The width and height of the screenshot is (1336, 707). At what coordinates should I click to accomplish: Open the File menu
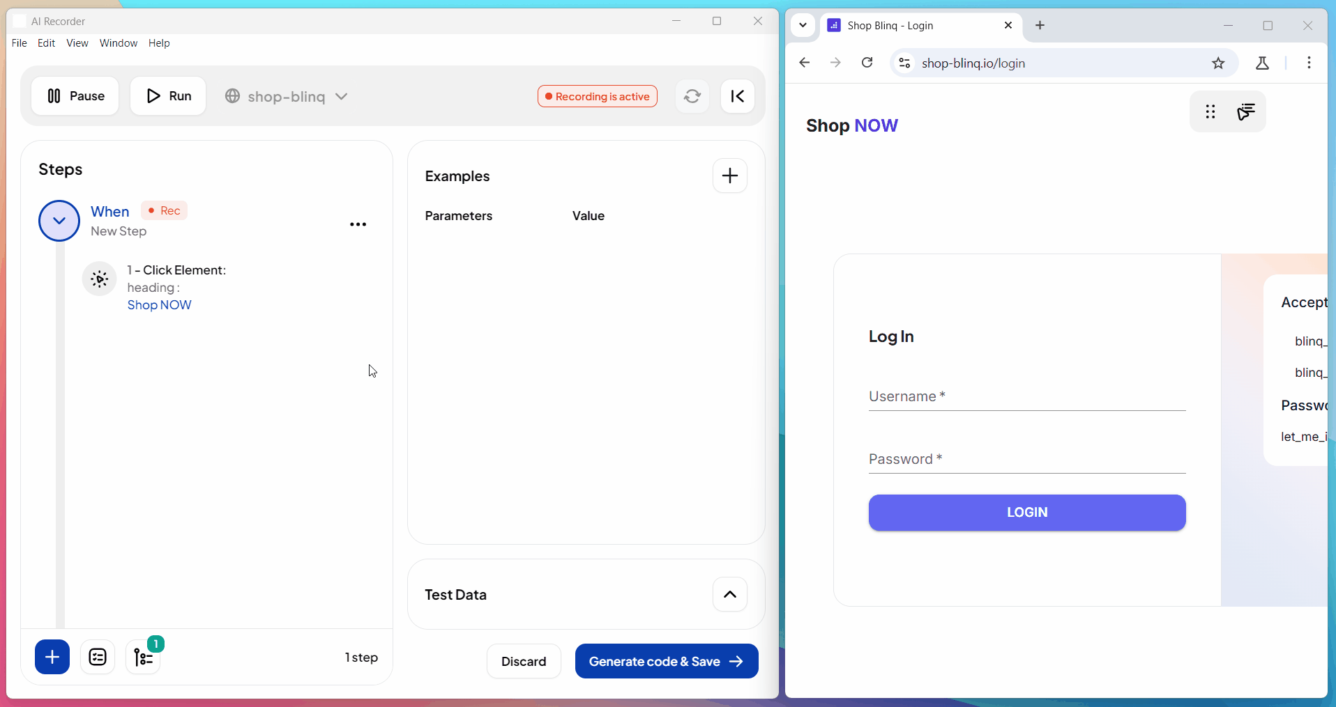(20, 43)
